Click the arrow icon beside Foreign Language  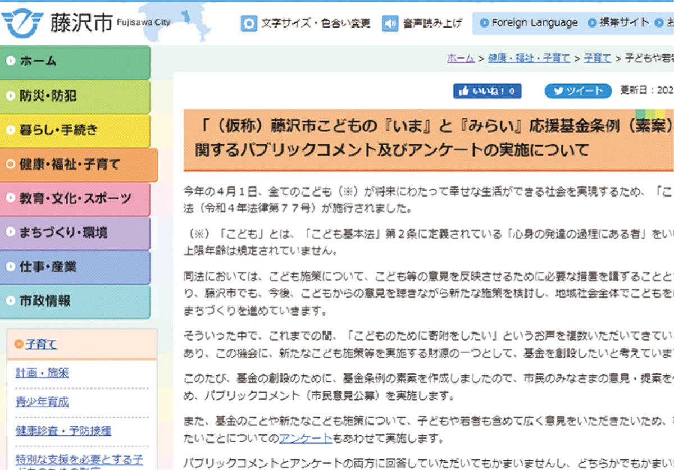[484, 23]
